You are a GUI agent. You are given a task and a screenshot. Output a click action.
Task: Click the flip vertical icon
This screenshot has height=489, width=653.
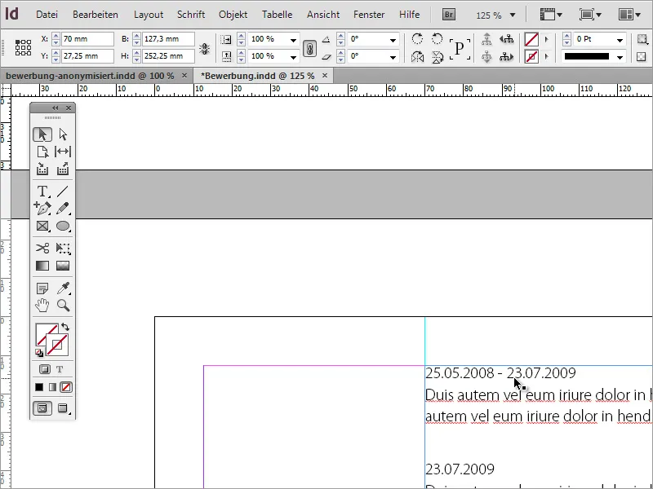(x=437, y=56)
